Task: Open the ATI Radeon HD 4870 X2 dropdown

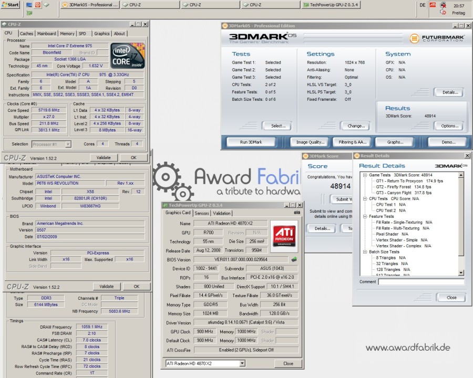Action: click(x=242, y=363)
